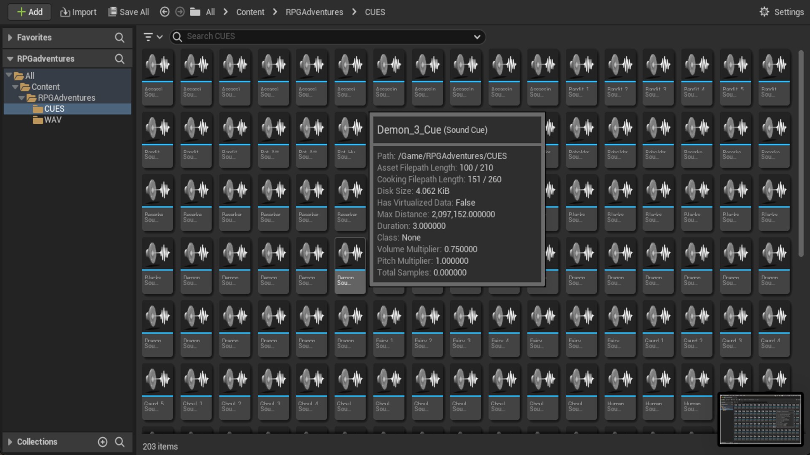Click the search icon beside RPGadventures
The image size is (810, 455).
coord(119,59)
